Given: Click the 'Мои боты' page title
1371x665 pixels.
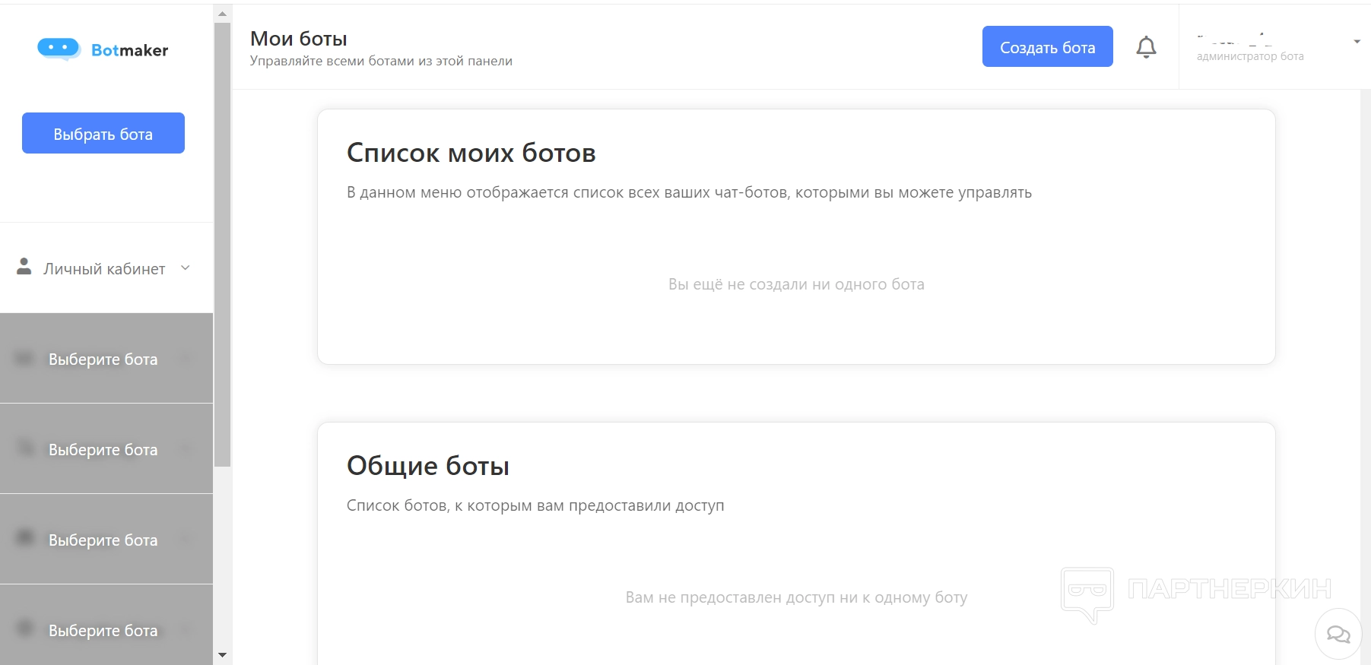Looking at the screenshot, I should pos(298,38).
